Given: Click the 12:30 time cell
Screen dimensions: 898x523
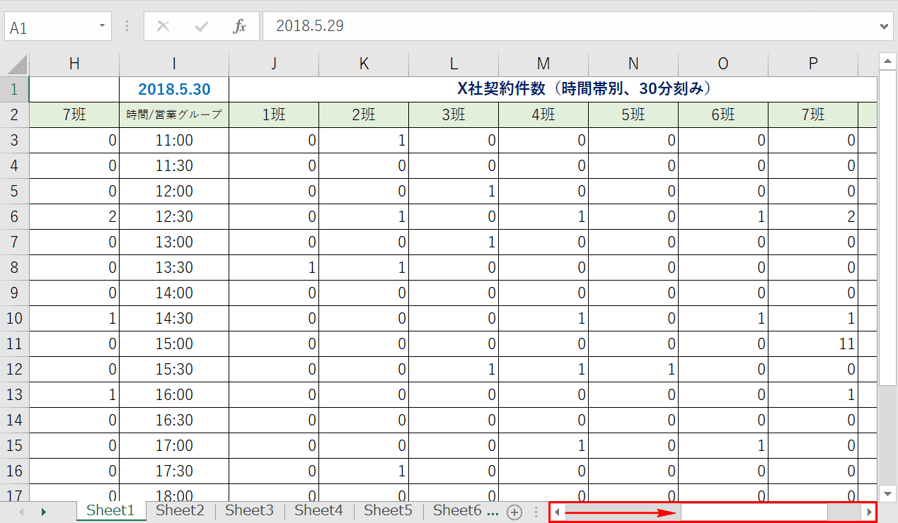Looking at the screenshot, I should (174, 216).
